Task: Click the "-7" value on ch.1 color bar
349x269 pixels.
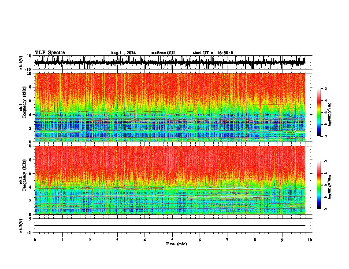Action: click(x=325, y=136)
